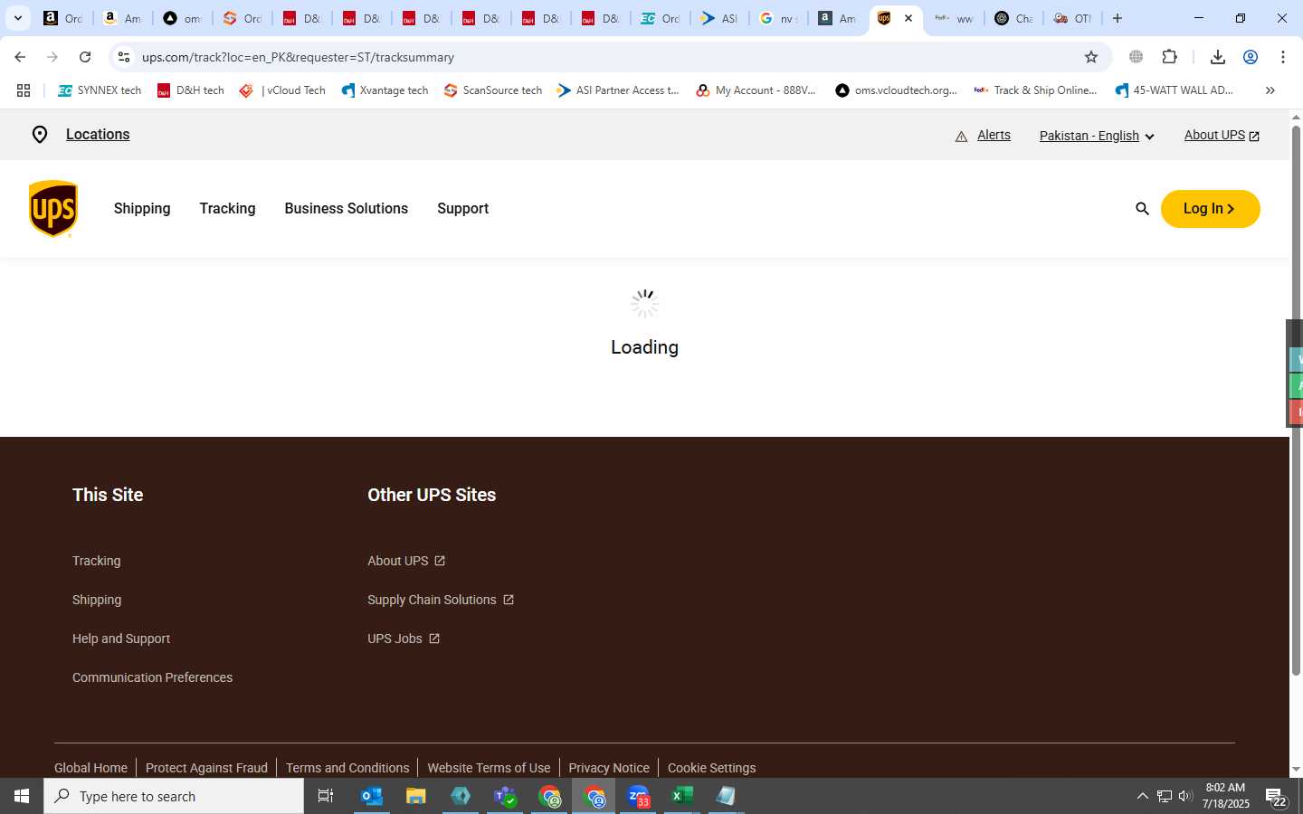The height and width of the screenshot is (814, 1303).
Task: Open Chrome three-dot menu
Action: pos(1283,57)
